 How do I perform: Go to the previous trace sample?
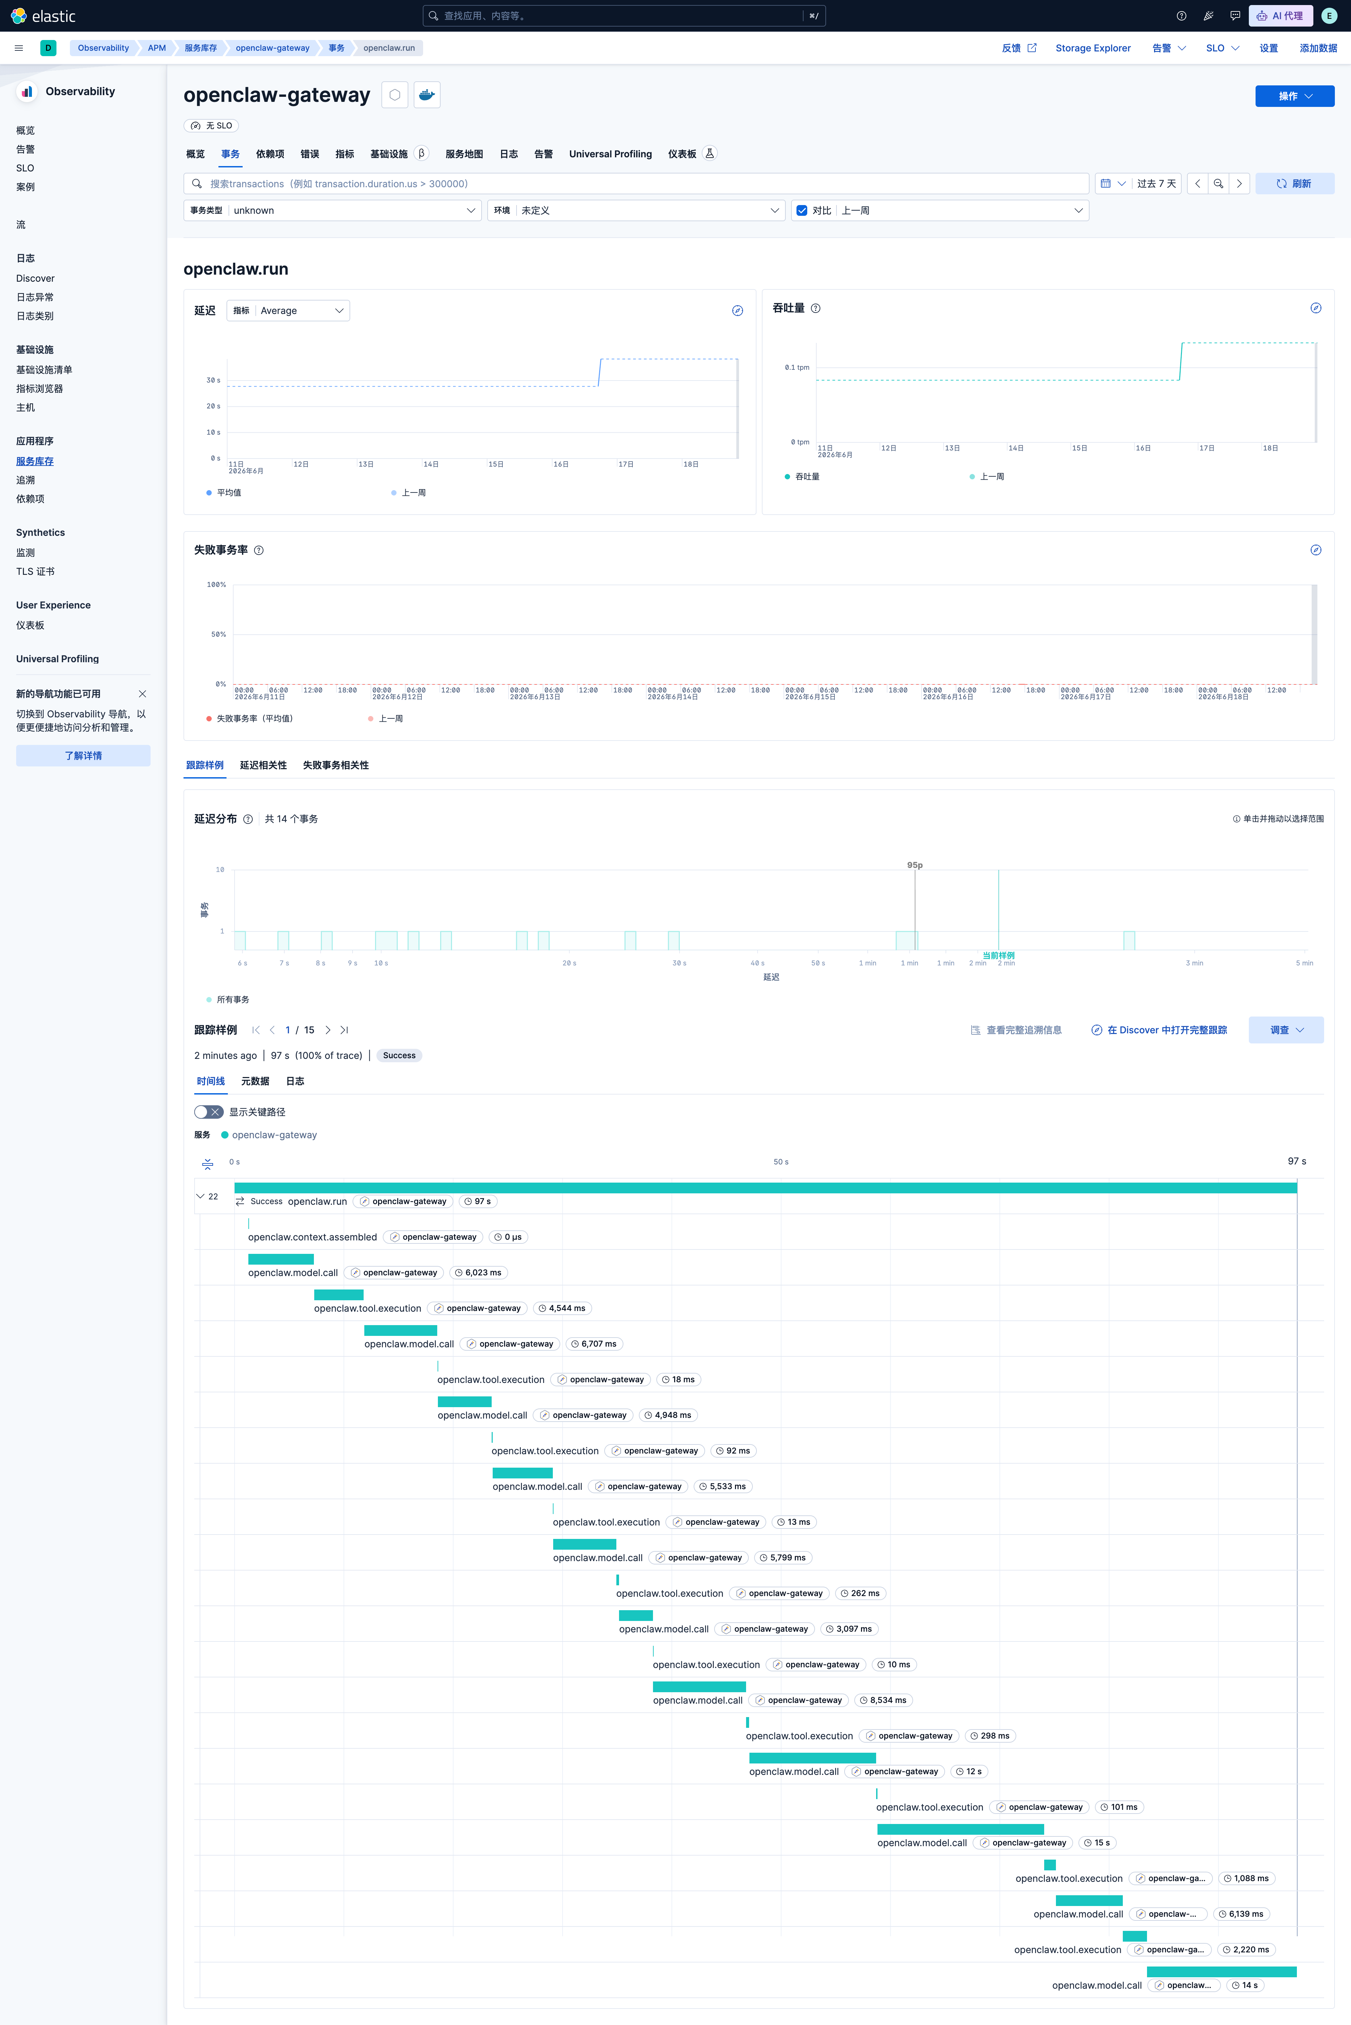point(272,1030)
